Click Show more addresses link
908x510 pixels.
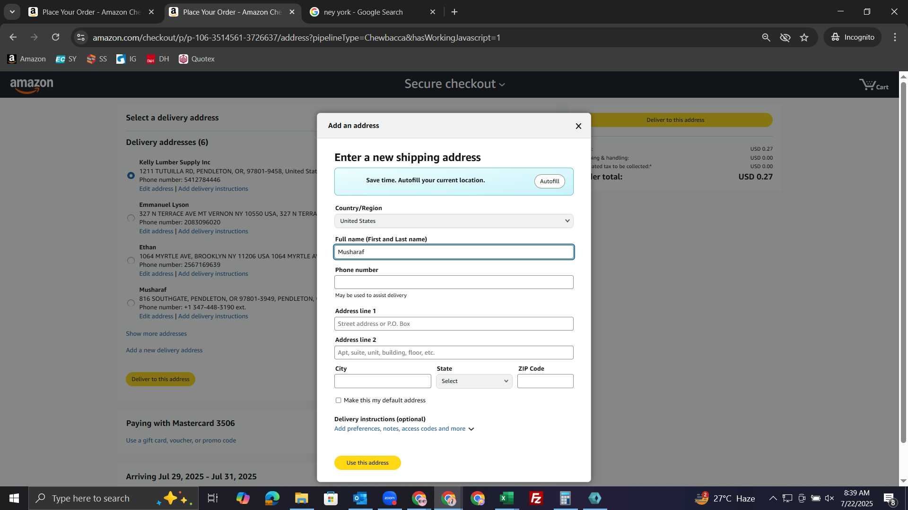(156, 334)
